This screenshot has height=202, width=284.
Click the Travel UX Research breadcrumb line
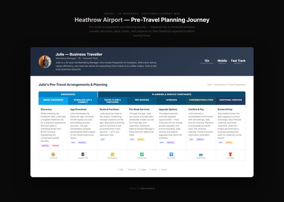coord(142,13)
